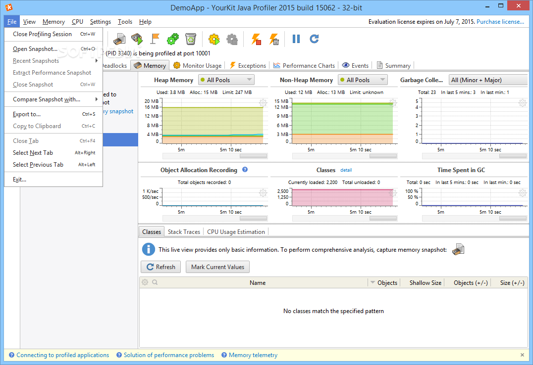533x365 pixels.
Task: Click the Refresh button
Action: [x=161, y=267]
